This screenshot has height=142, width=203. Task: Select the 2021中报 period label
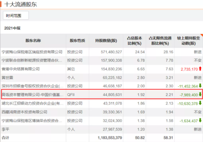click(12, 28)
